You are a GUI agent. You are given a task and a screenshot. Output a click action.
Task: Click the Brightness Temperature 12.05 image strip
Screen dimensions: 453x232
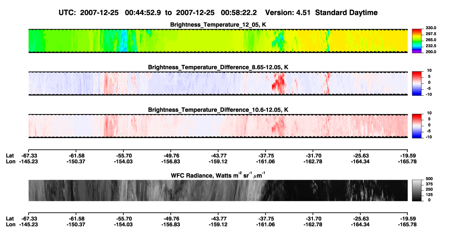click(218, 41)
